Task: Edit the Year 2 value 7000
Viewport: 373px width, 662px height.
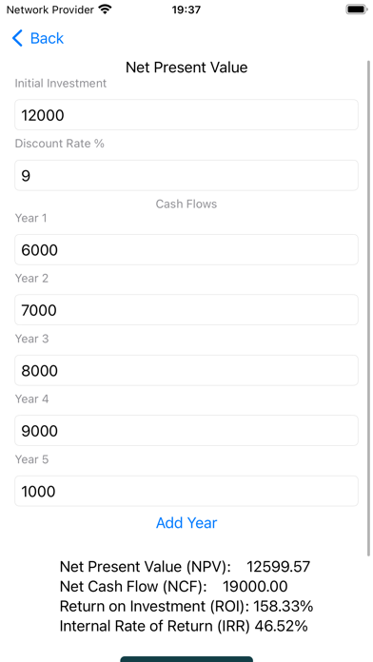Action: [x=186, y=310]
